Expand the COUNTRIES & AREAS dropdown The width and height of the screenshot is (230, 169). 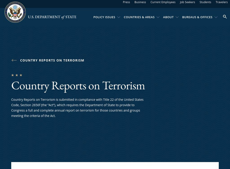click(158, 17)
